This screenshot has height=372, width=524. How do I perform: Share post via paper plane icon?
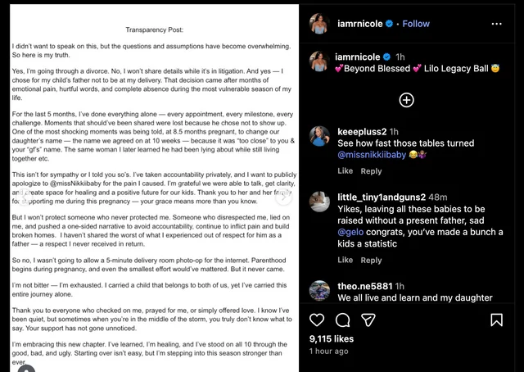click(x=368, y=318)
